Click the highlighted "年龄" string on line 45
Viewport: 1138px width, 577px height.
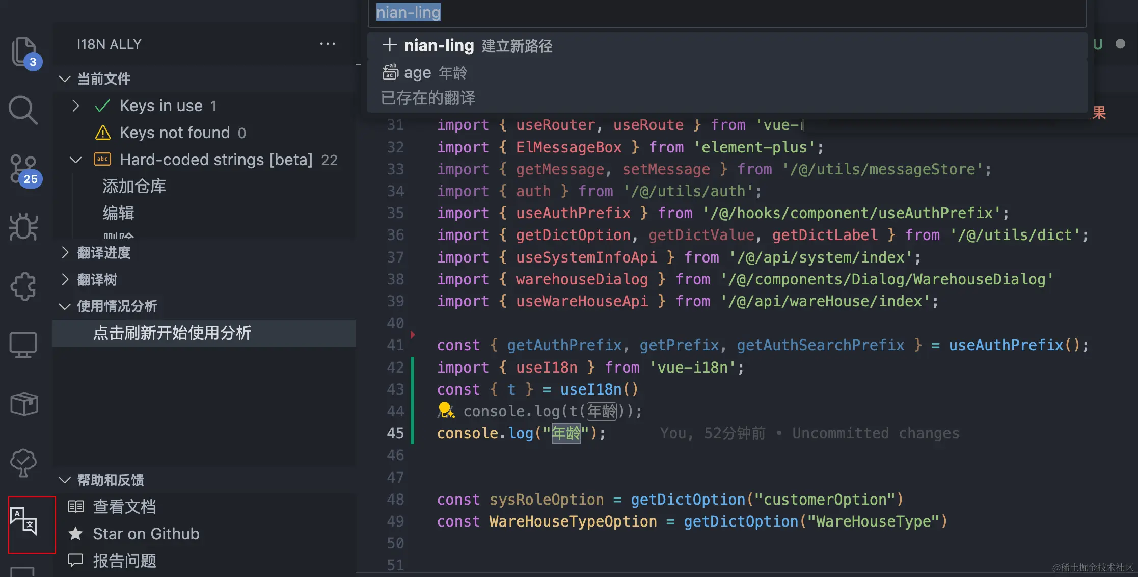(566, 433)
